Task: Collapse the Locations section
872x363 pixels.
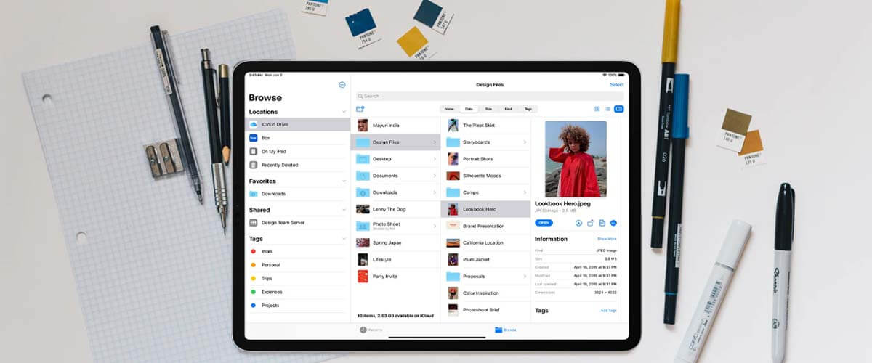Action: pos(344,112)
